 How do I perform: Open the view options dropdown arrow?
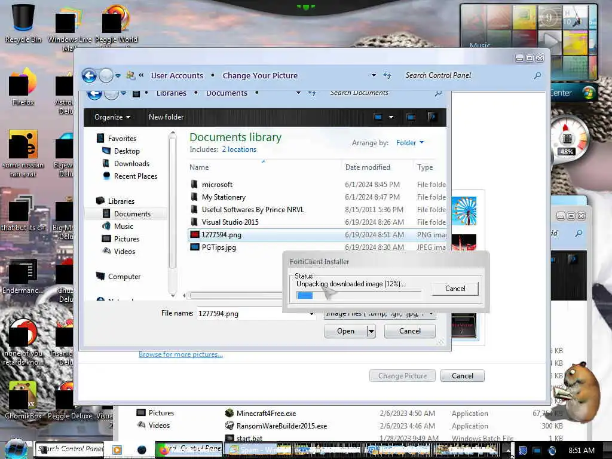391,117
